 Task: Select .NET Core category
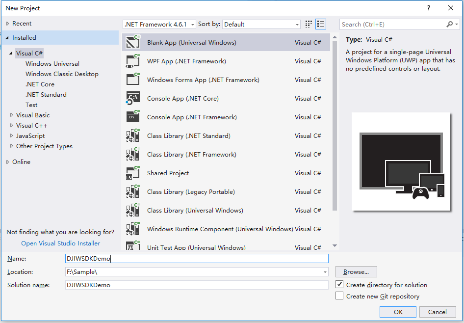tap(40, 84)
